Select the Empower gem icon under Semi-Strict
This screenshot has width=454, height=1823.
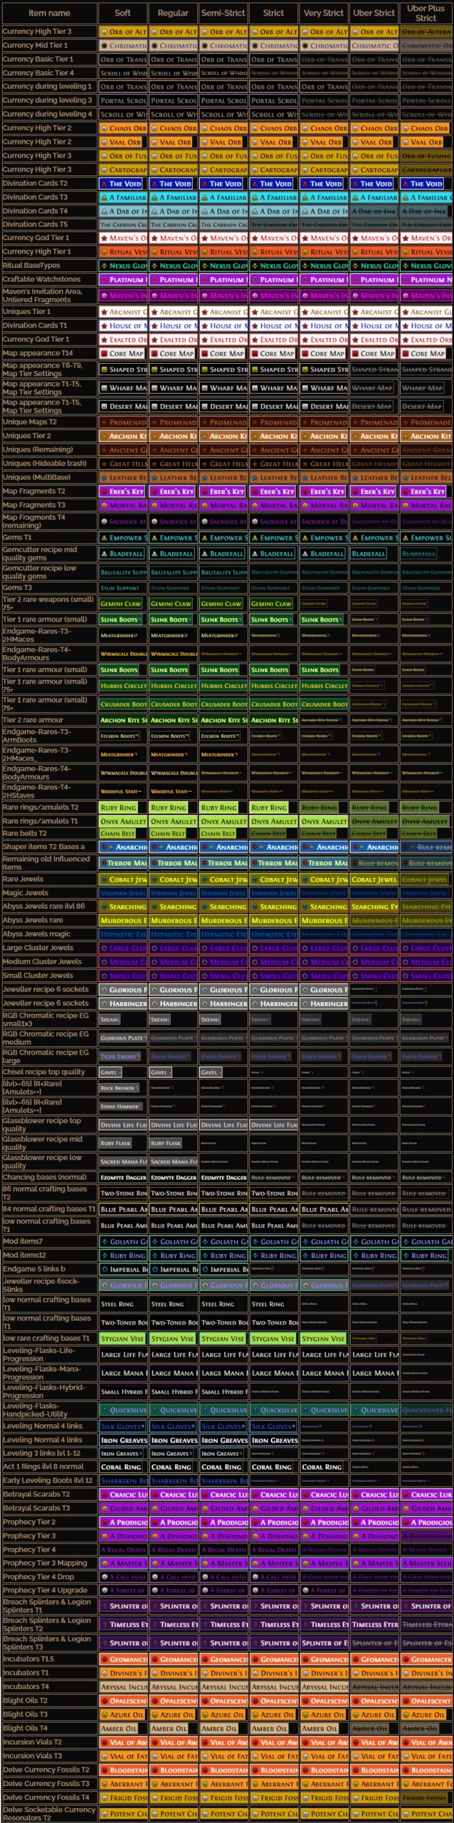204,538
